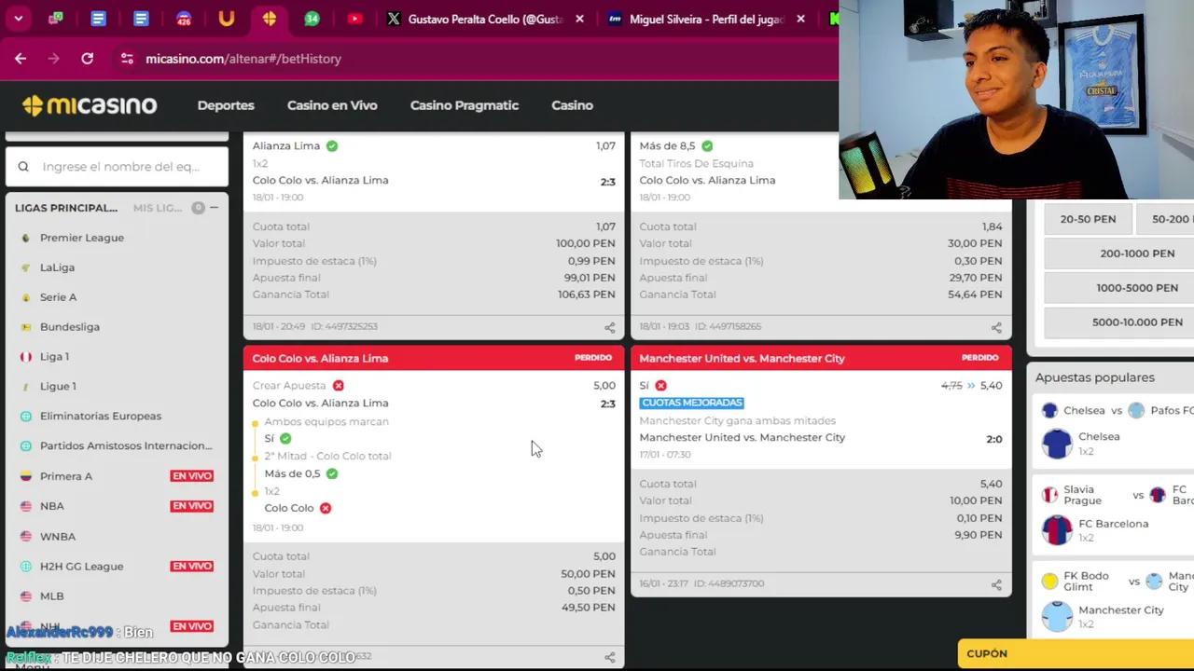Select FC Barcelona jersey popular bet
The height and width of the screenshot is (671, 1194).
[x=1057, y=530]
